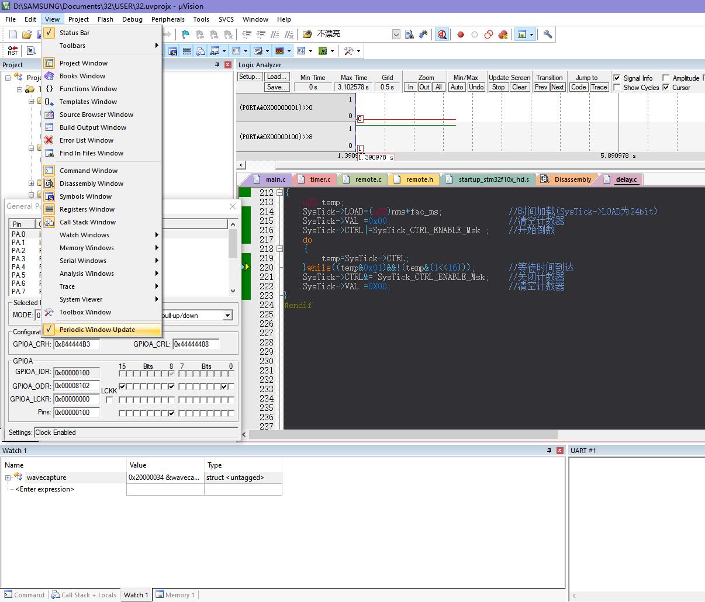The height and width of the screenshot is (602, 705).
Task: Click Jump to Code button
Action: coord(578,87)
